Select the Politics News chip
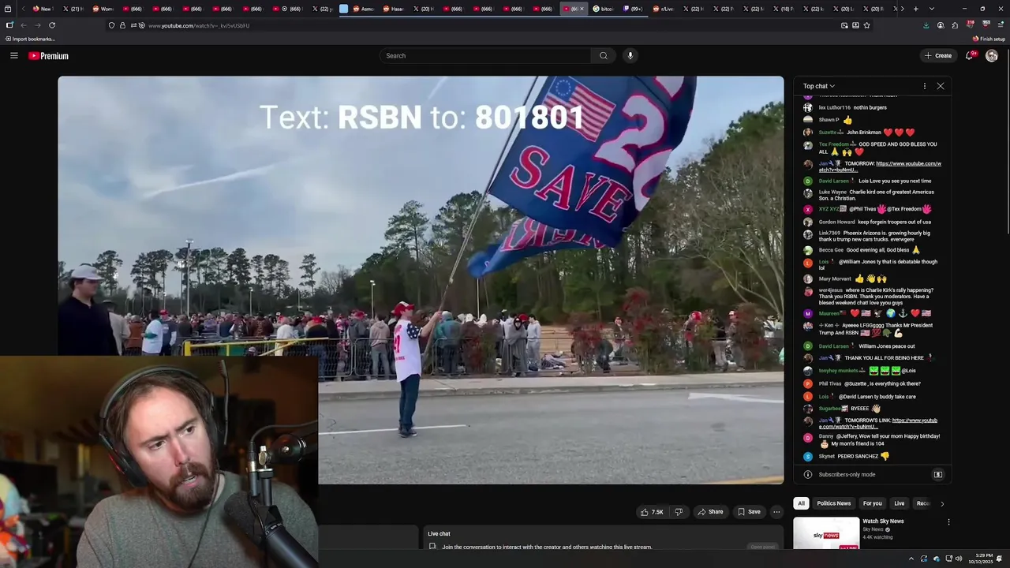 (834, 503)
